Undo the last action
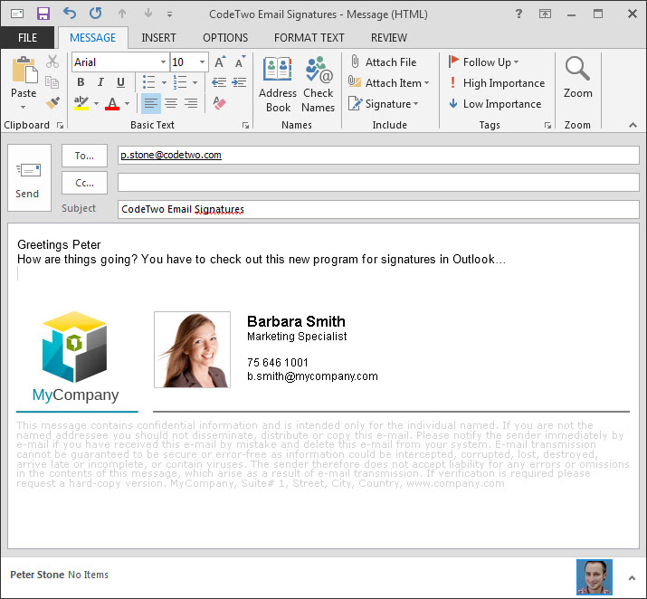The image size is (647, 599). 70,14
